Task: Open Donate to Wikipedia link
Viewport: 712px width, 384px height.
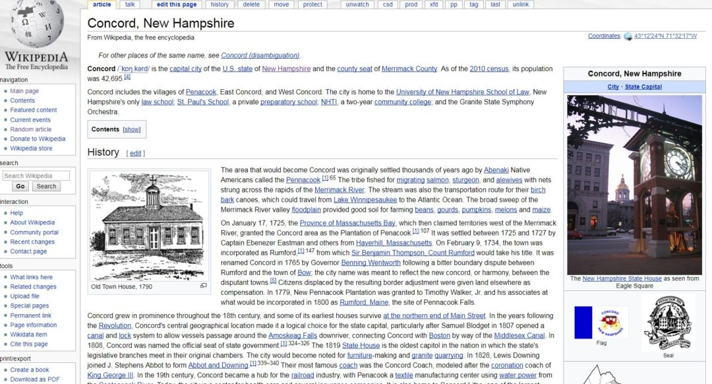Action: (38, 139)
